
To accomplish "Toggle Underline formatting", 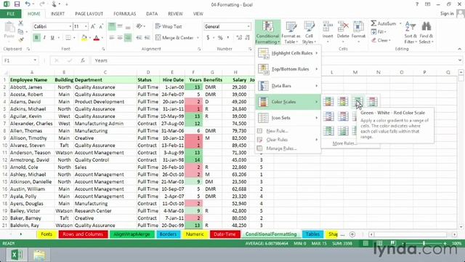I will coord(52,38).
